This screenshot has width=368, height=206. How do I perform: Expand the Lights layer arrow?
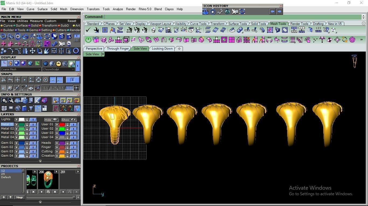(16, 120)
